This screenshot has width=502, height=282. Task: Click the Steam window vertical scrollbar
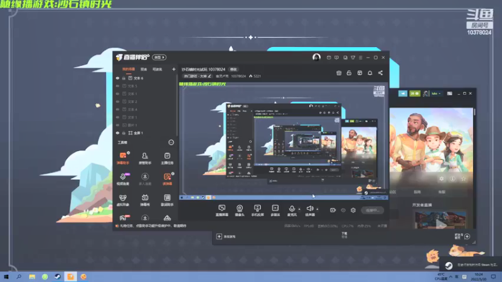click(474, 112)
